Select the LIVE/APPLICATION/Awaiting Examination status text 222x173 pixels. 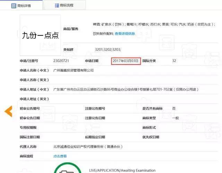tap(122, 170)
